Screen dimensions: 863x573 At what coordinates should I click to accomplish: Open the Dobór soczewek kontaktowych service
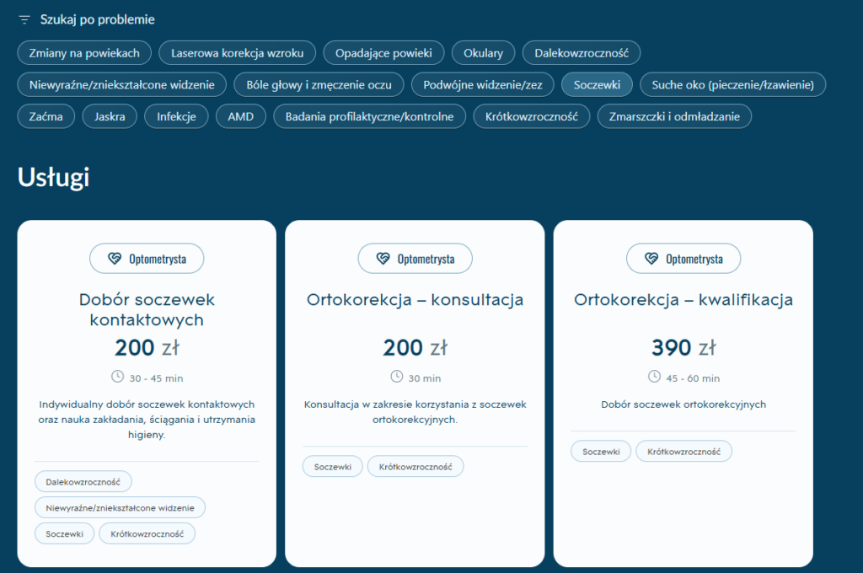tap(147, 309)
